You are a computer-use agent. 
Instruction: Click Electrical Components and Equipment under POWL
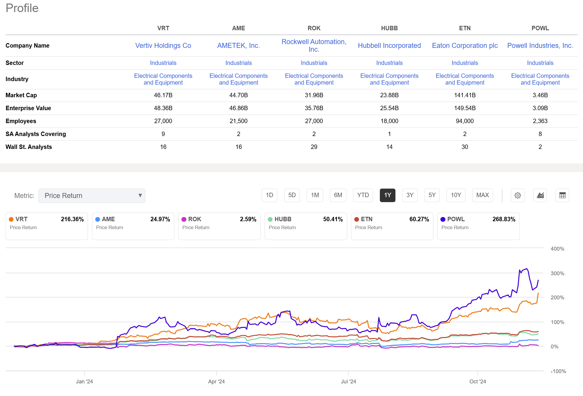[x=540, y=79]
